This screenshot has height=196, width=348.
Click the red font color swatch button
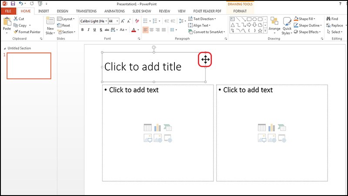(134, 30)
